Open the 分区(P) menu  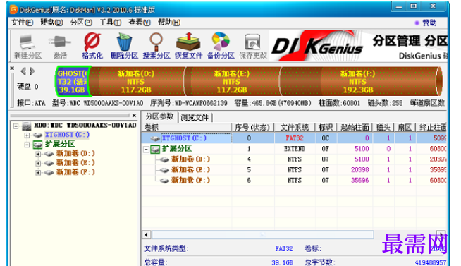(81, 23)
